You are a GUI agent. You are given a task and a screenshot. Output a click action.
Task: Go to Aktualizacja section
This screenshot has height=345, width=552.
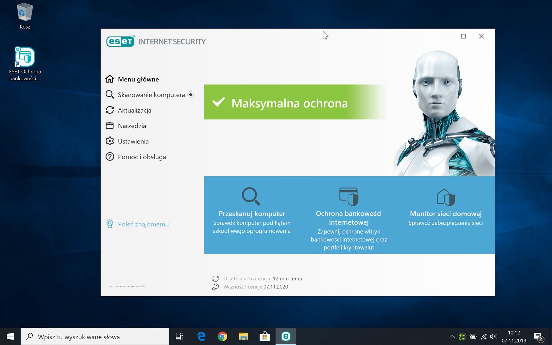(x=128, y=110)
